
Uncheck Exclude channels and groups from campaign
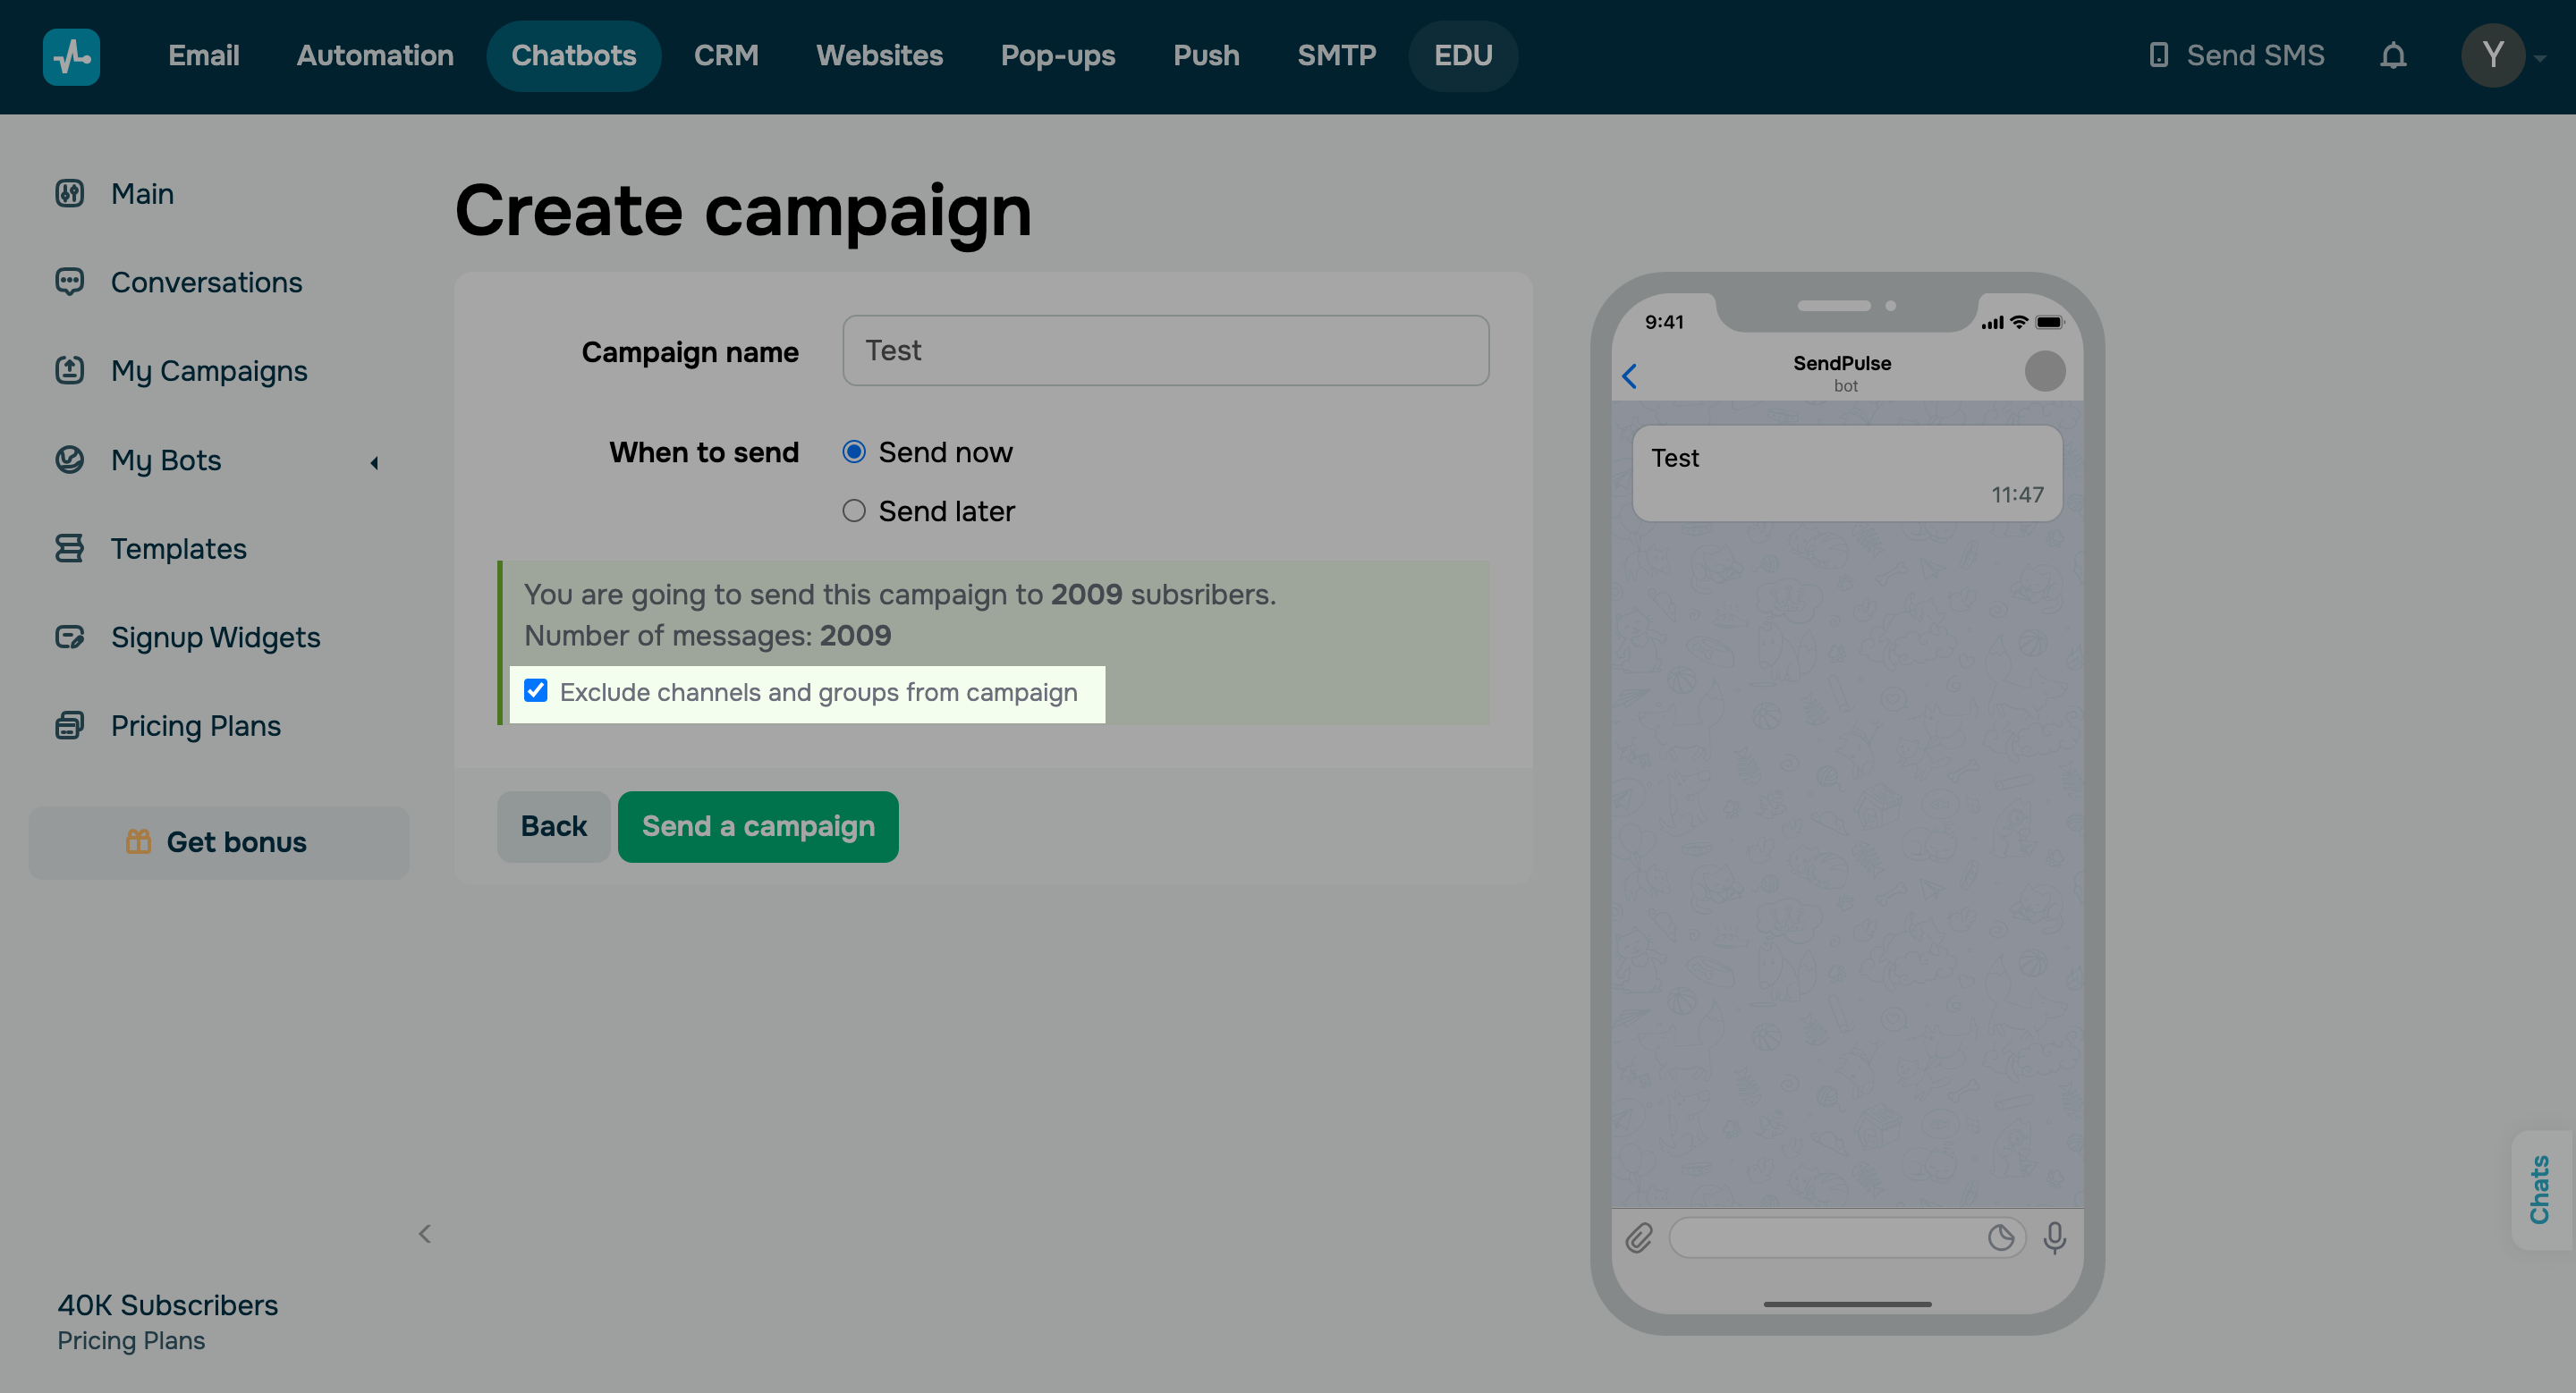coord(536,690)
